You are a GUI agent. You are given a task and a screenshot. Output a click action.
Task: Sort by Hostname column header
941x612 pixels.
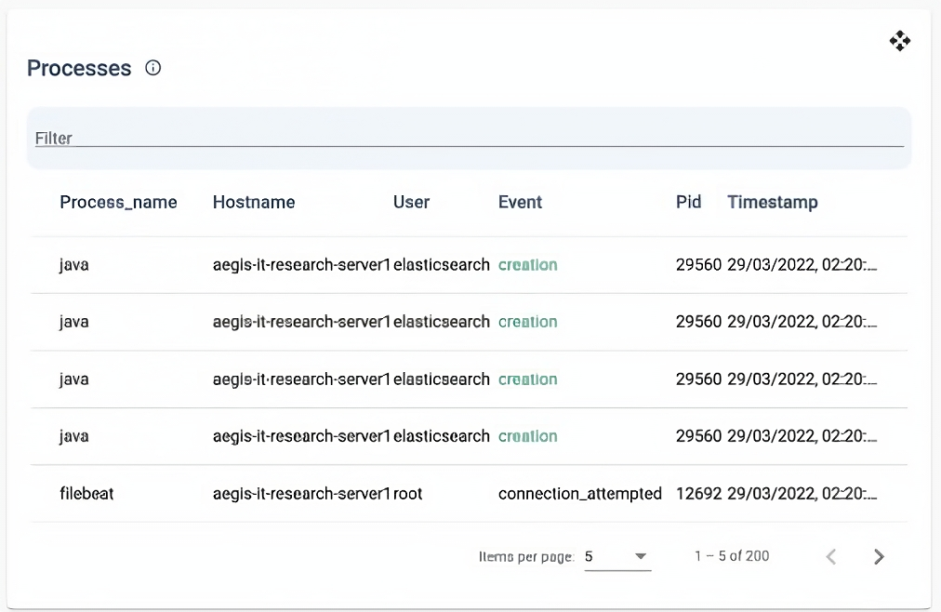(254, 202)
